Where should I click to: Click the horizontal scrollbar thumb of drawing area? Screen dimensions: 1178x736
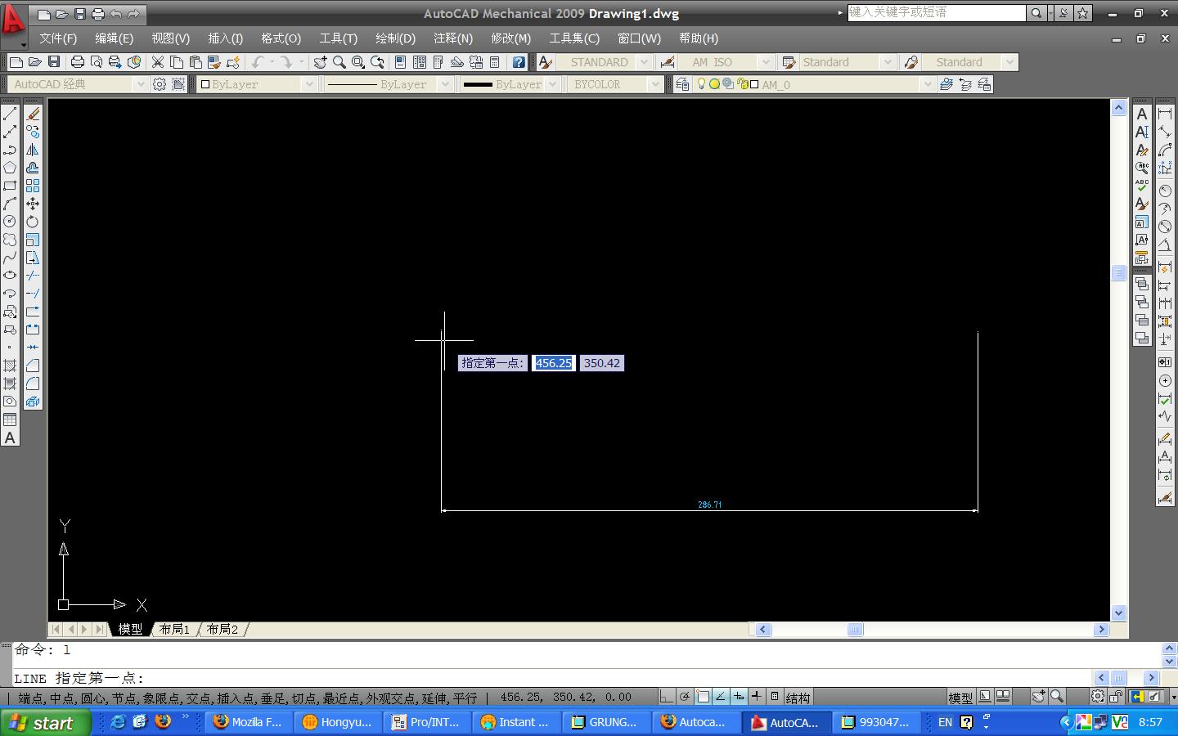(855, 629)
